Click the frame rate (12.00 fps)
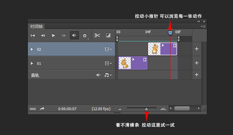233x135 pixels. pos(101,109)
